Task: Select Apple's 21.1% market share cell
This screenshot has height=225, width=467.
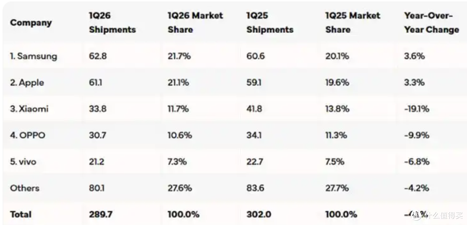Action: [x=178, y=82]
